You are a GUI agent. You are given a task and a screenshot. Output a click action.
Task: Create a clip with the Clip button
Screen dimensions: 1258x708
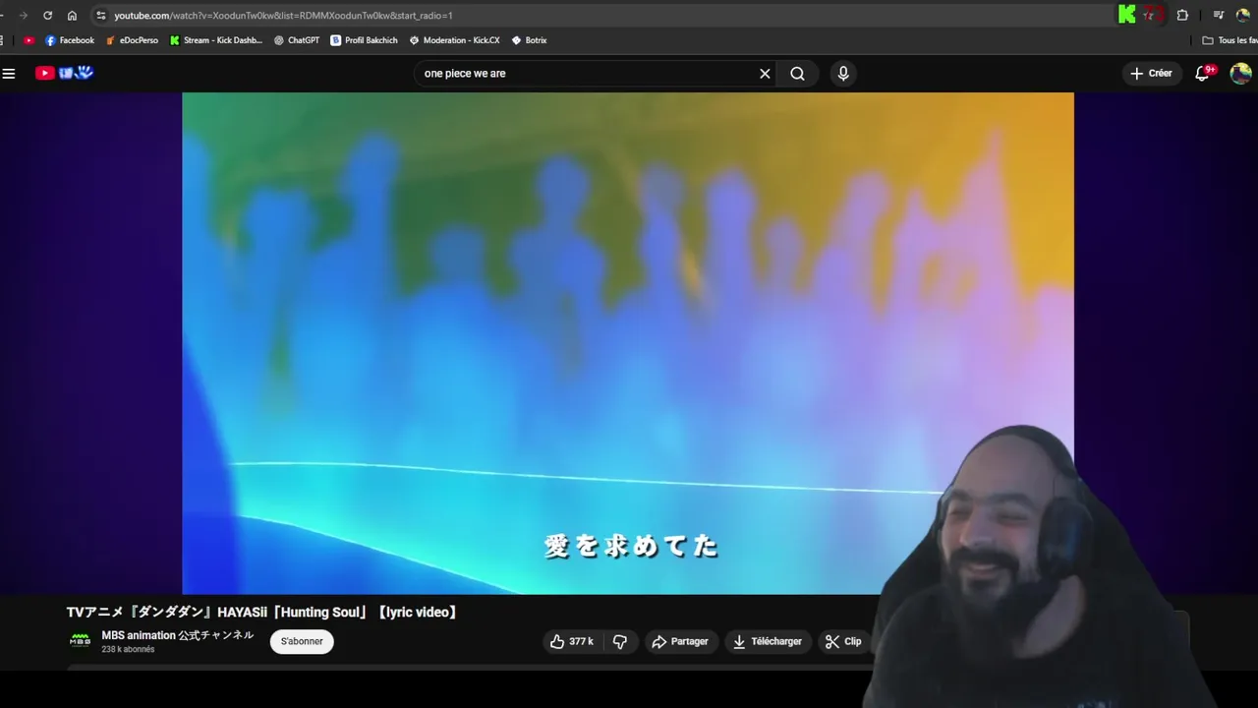[843, 641]
